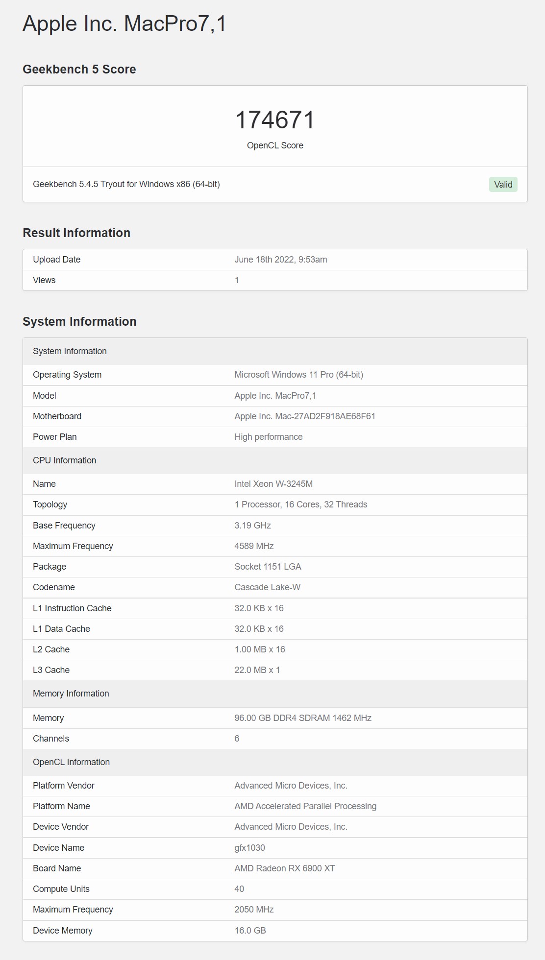Click the Base Frequency label
545x960 pixels.
point(64,526)
